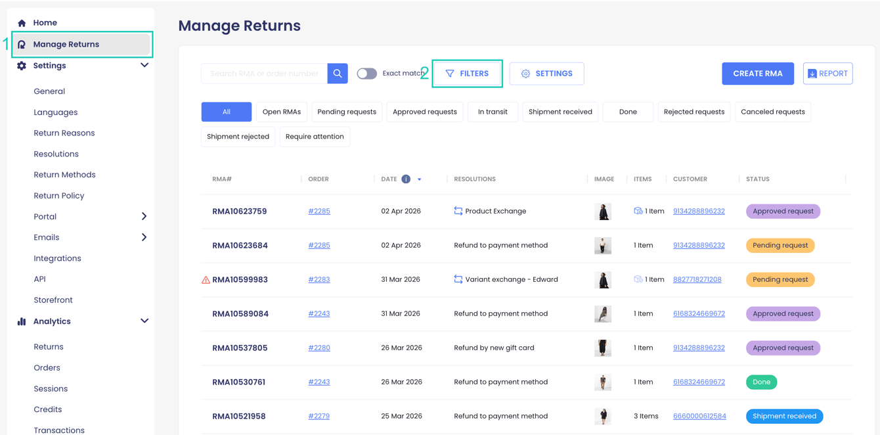Image resolution: width=880 pixels, height=435 pixels.
Task: Click the package icon in the RMA10599983 items cell
Action: click(x=638, y=279)
